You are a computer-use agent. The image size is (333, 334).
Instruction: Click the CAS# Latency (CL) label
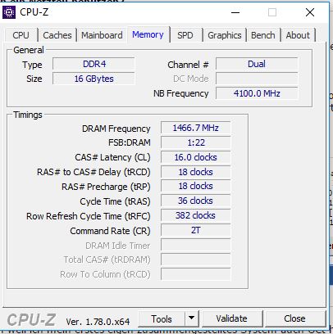pyautogui.click(x=112, y=157)
